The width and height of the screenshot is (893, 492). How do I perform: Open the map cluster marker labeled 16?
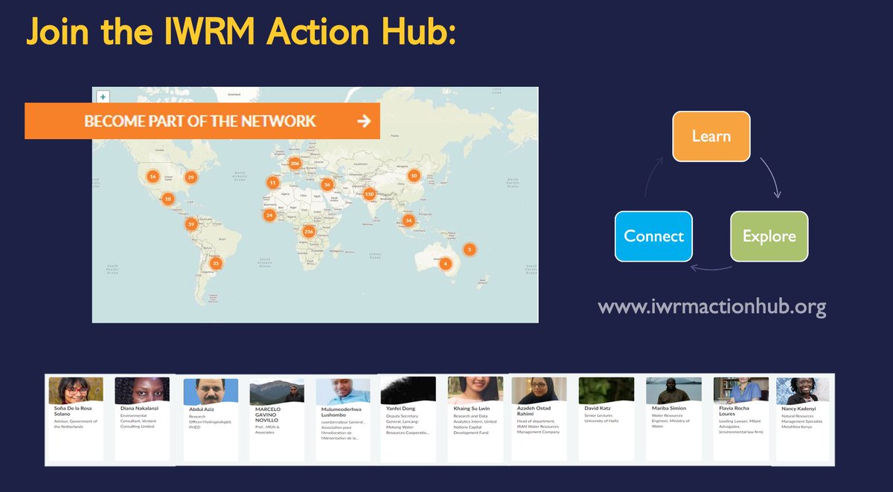(x=153, y=176)
